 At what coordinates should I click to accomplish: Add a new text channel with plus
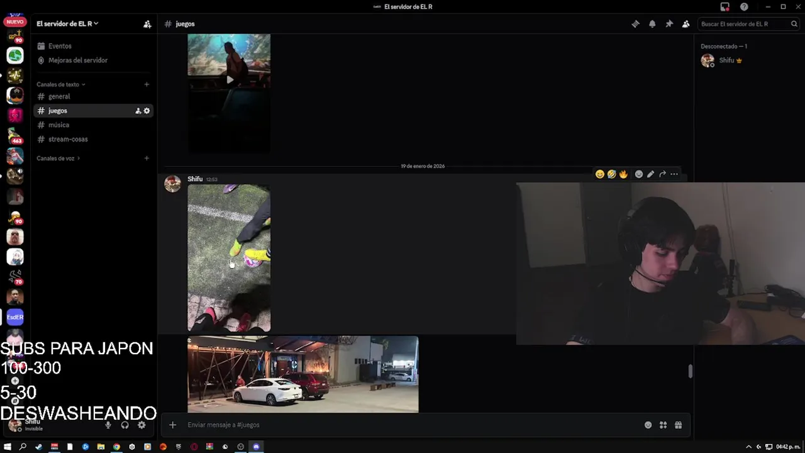147,84
